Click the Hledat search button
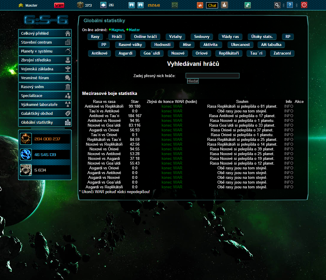 pyautogui.click(x=193, y=81)
